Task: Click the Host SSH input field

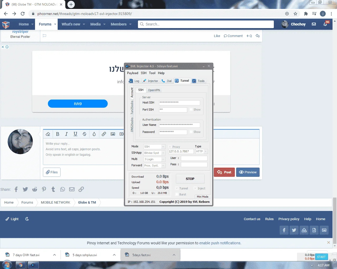Action: [x=180, y=103]
